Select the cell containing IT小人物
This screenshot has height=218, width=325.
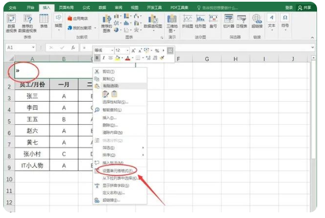click(32, 165)
